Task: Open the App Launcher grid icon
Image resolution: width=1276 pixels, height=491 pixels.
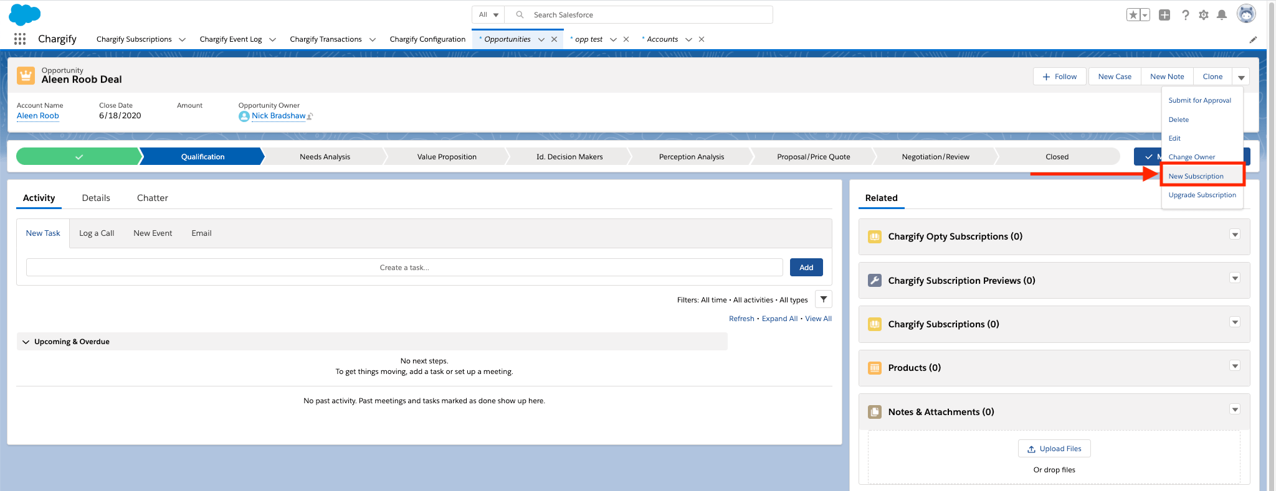Action: pos(20,39)
